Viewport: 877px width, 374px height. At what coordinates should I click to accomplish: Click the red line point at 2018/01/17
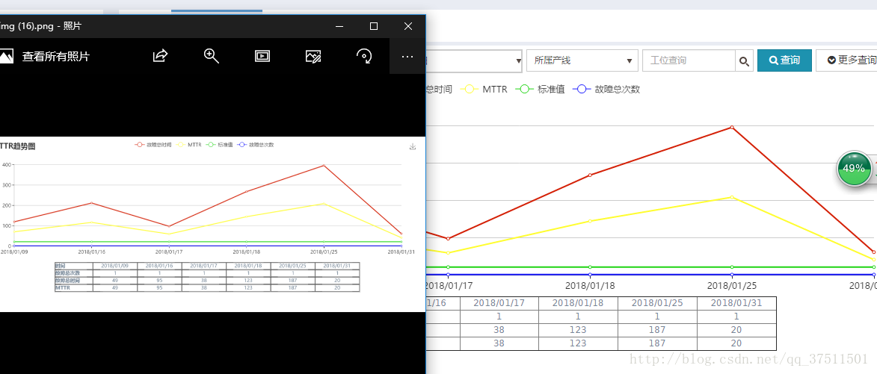tap(447, 239)
